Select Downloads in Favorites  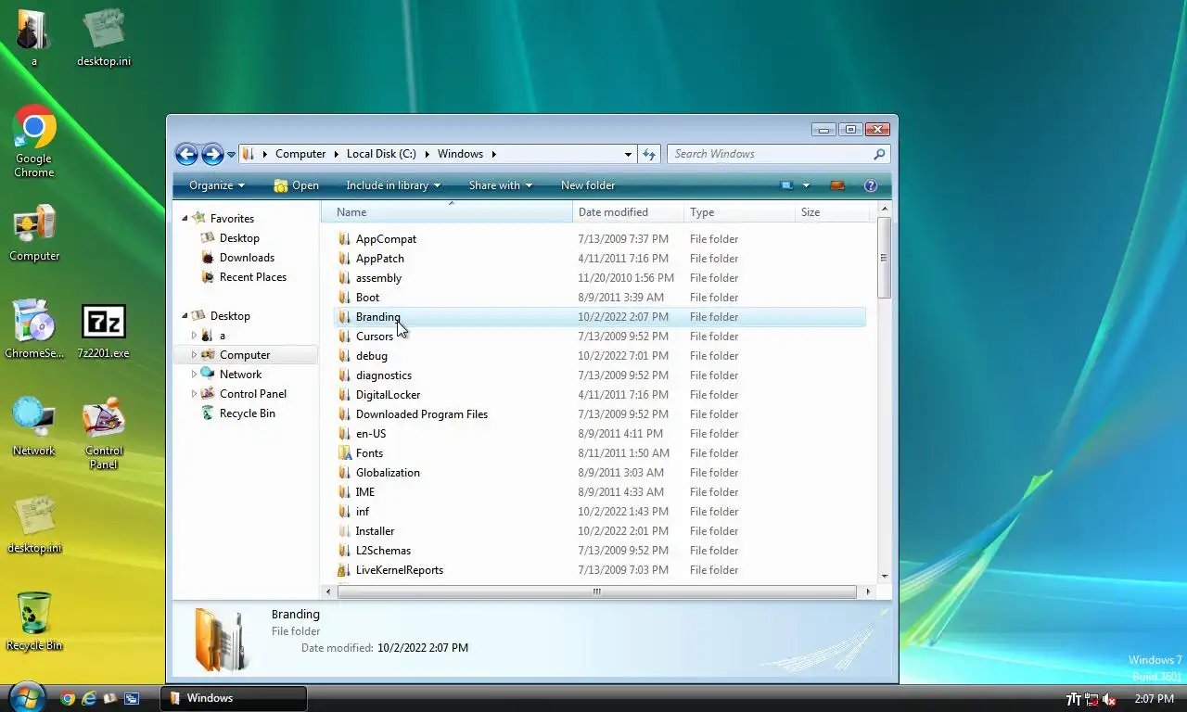click(247, 258)
